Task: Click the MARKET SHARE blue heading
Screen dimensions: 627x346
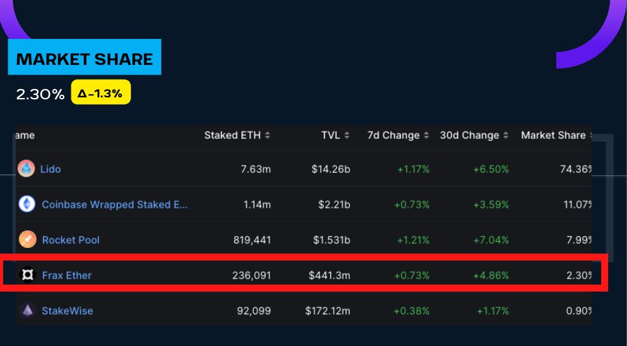Action: (x=84, y=58)
